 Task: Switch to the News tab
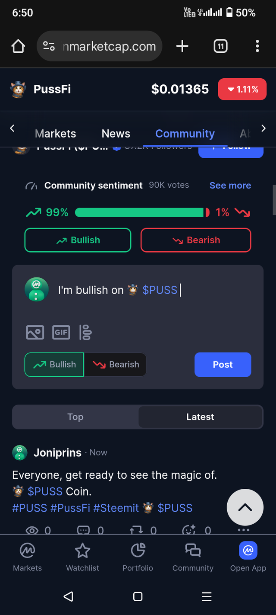(116, 134)
